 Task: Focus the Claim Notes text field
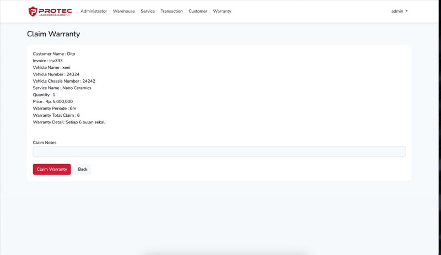219,151
